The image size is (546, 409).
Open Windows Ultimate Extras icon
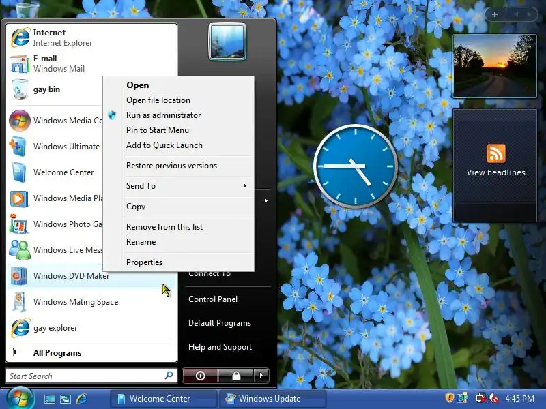coord(18,147)
